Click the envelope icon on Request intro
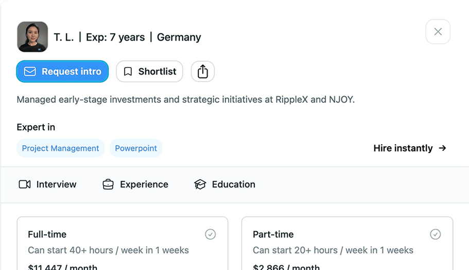The image size is (469, 270). 30,72
